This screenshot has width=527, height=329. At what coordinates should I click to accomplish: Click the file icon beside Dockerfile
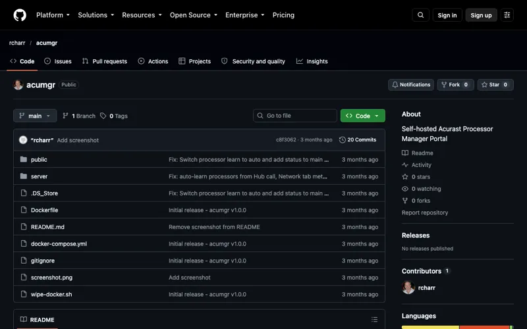click(24, 210)
